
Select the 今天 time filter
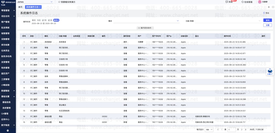(39, 20)
